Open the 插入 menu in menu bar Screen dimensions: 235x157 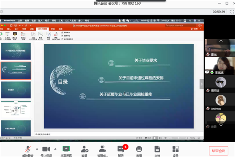tap(40, 20)
